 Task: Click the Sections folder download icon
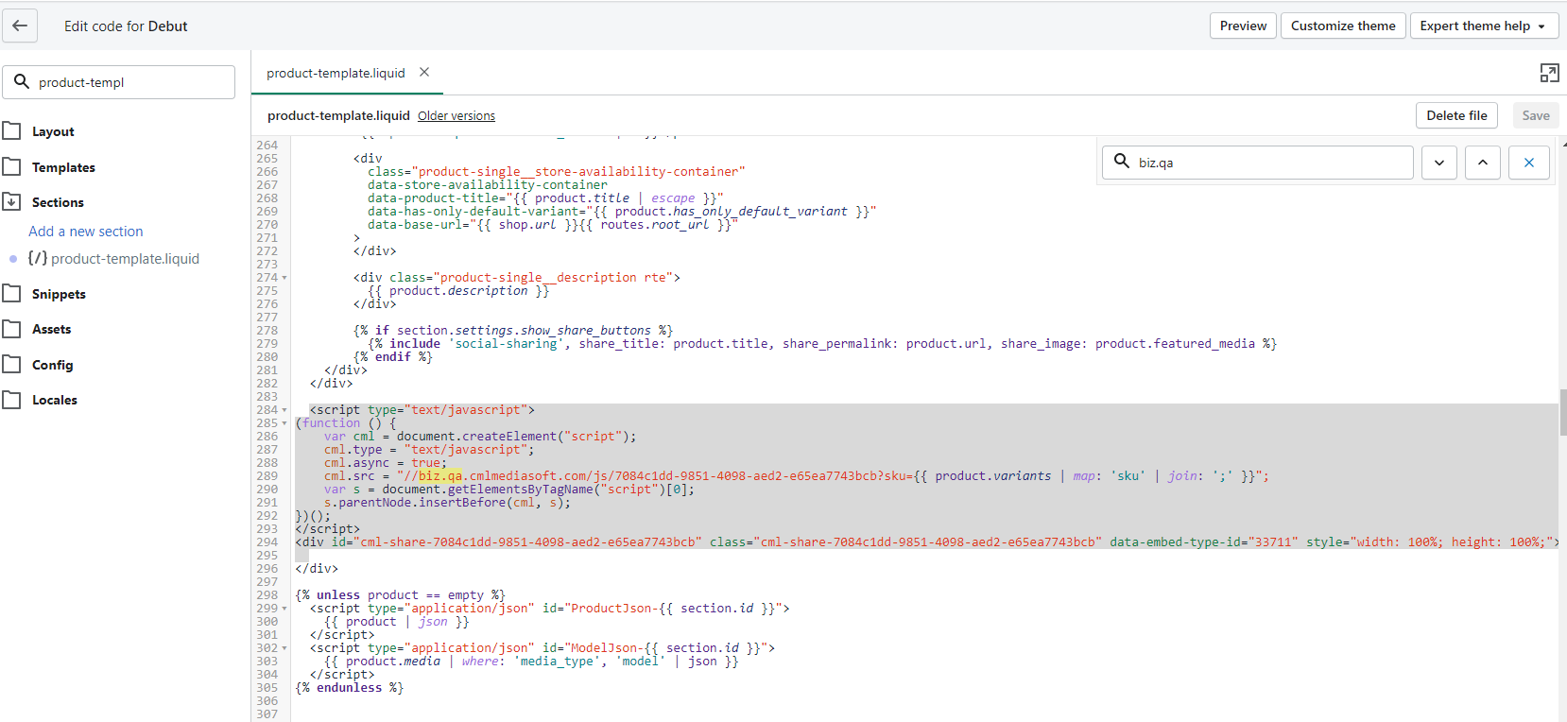pyautogui.click(x=11, y=201)
